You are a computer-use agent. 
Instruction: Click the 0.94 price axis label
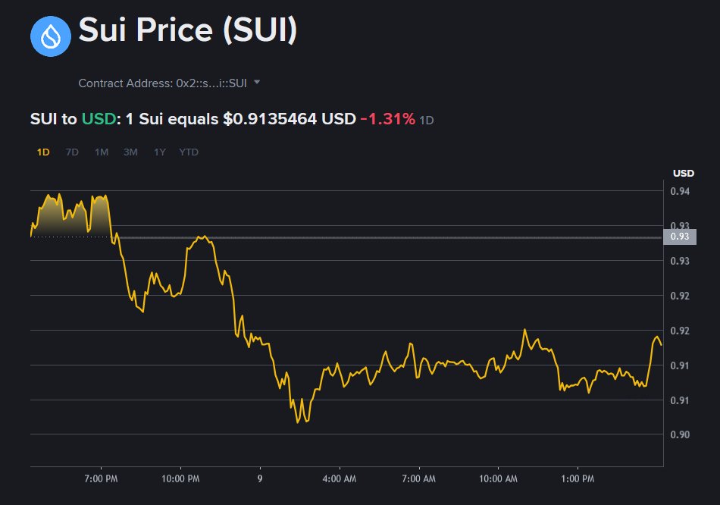679,191
